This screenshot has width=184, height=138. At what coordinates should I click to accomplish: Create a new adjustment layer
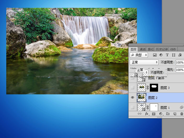161,114
